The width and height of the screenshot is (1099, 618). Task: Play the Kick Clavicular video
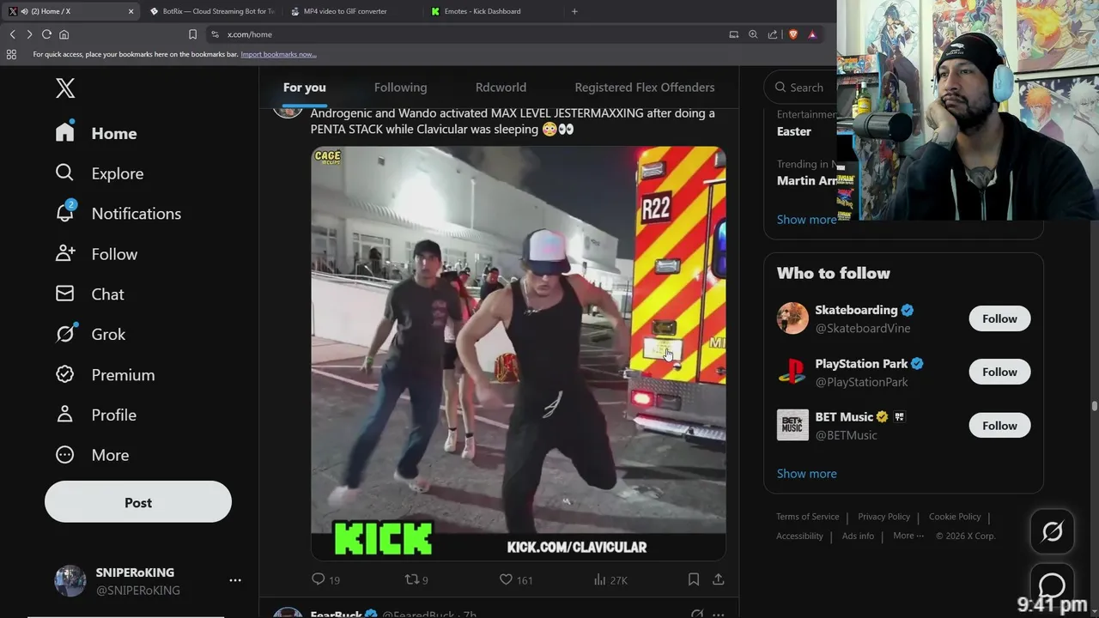[519, 353]
